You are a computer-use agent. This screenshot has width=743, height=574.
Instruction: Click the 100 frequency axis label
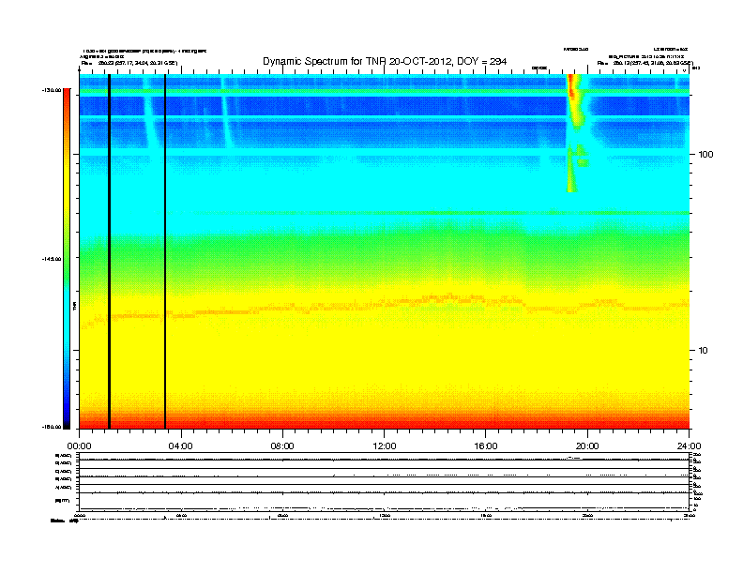click(705, 155)
